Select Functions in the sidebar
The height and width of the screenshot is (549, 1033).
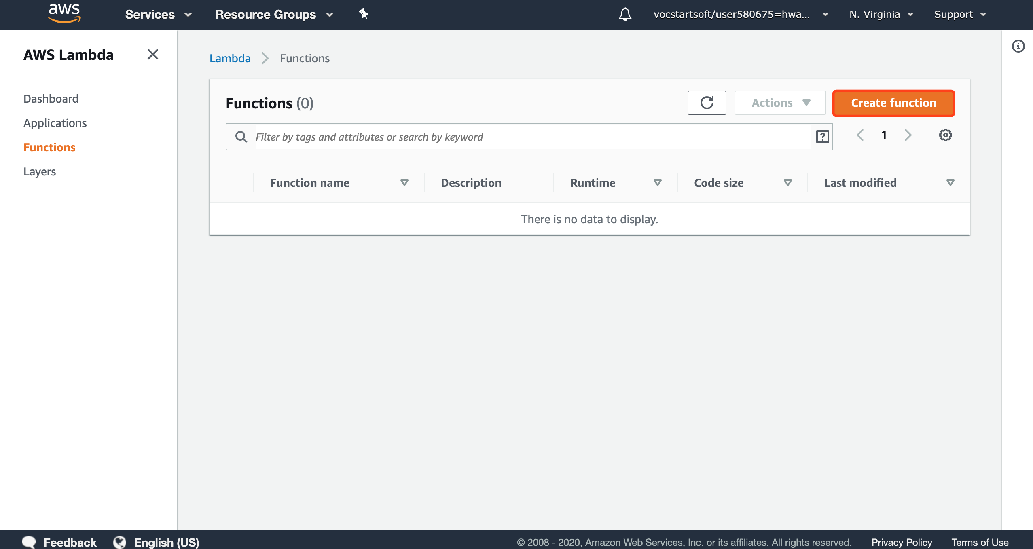tap(49, 147)
